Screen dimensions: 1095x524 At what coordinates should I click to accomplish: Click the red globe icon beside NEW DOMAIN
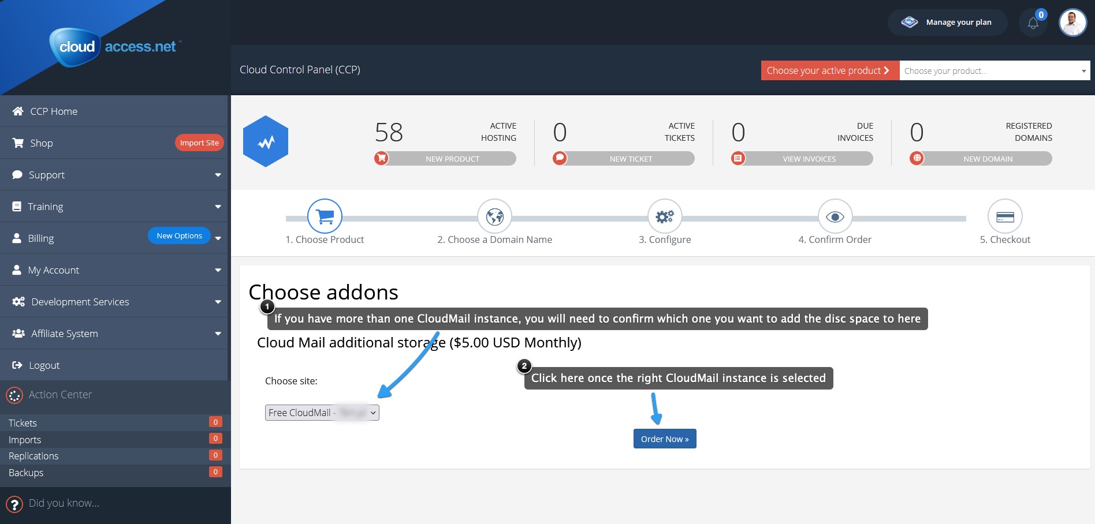917,158
